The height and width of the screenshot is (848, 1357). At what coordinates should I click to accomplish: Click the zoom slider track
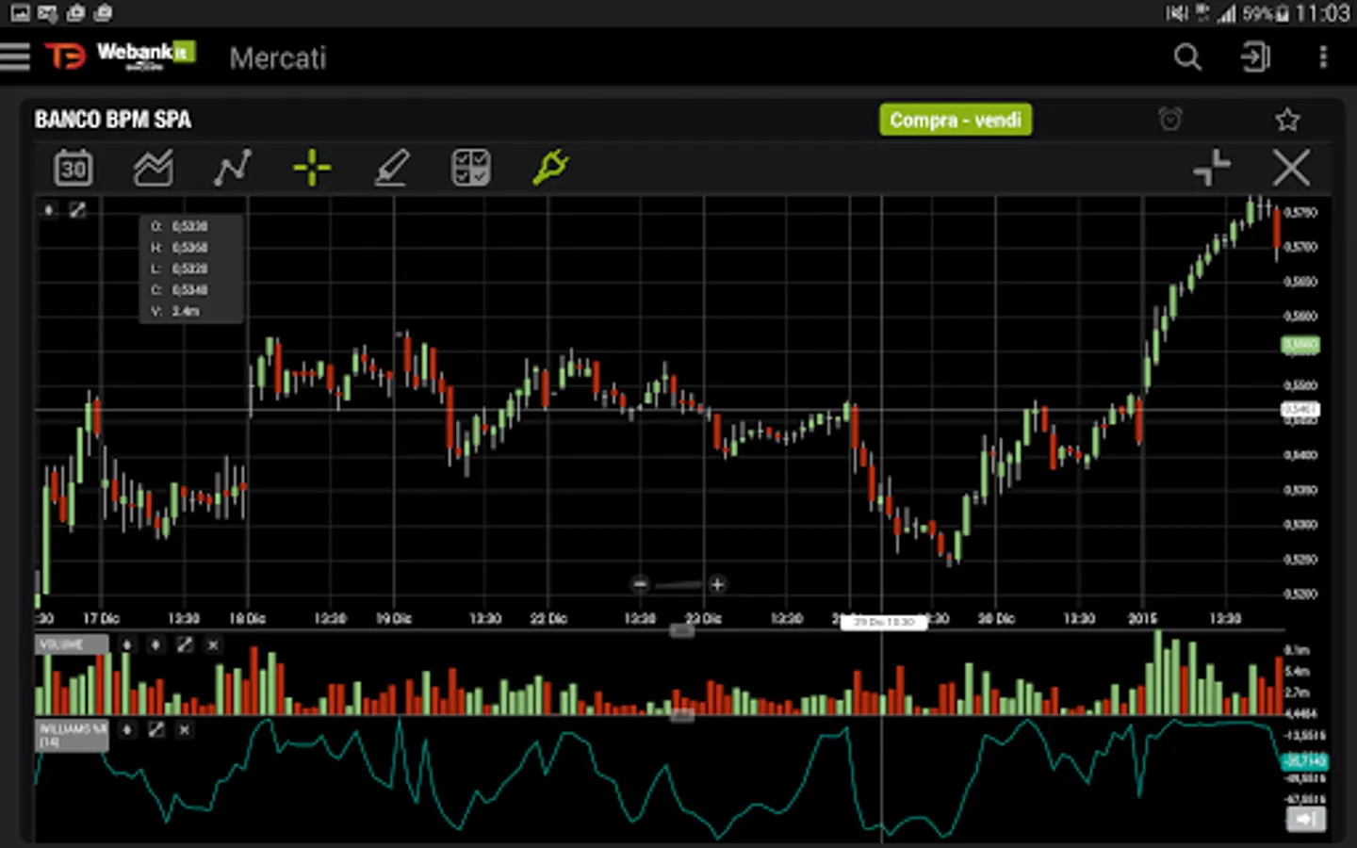tap(678, 584)
